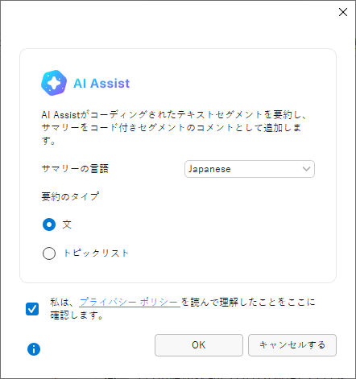Screen dimensions: 356x379
Task: Click the 文 option label text
Action: pos(67,225)
